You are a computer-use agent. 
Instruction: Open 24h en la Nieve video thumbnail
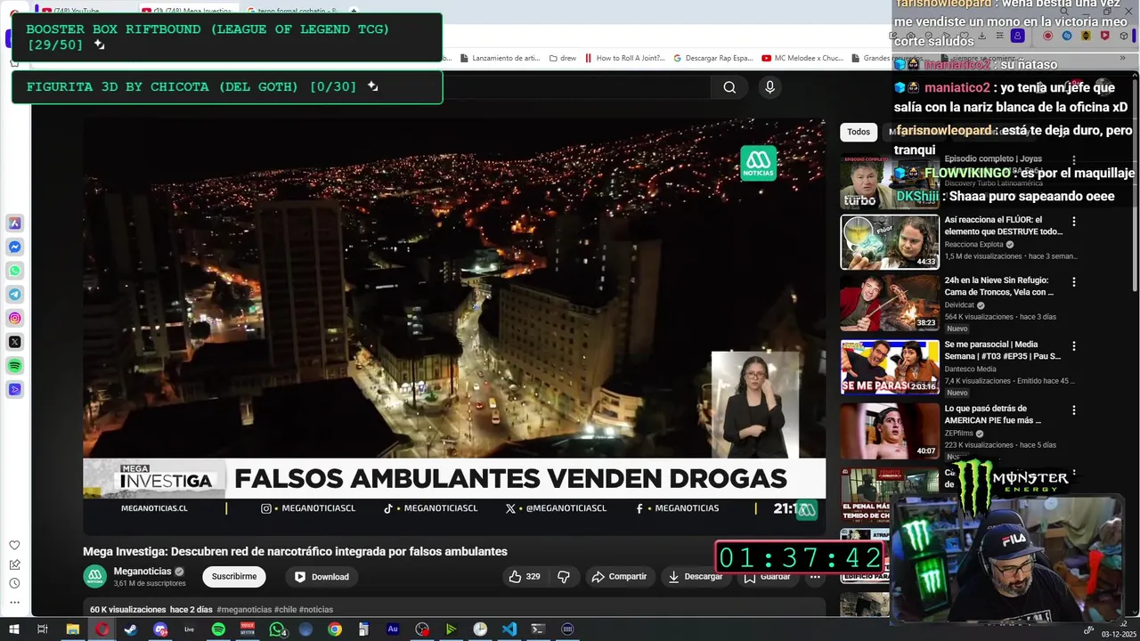[x=890, y=303]
